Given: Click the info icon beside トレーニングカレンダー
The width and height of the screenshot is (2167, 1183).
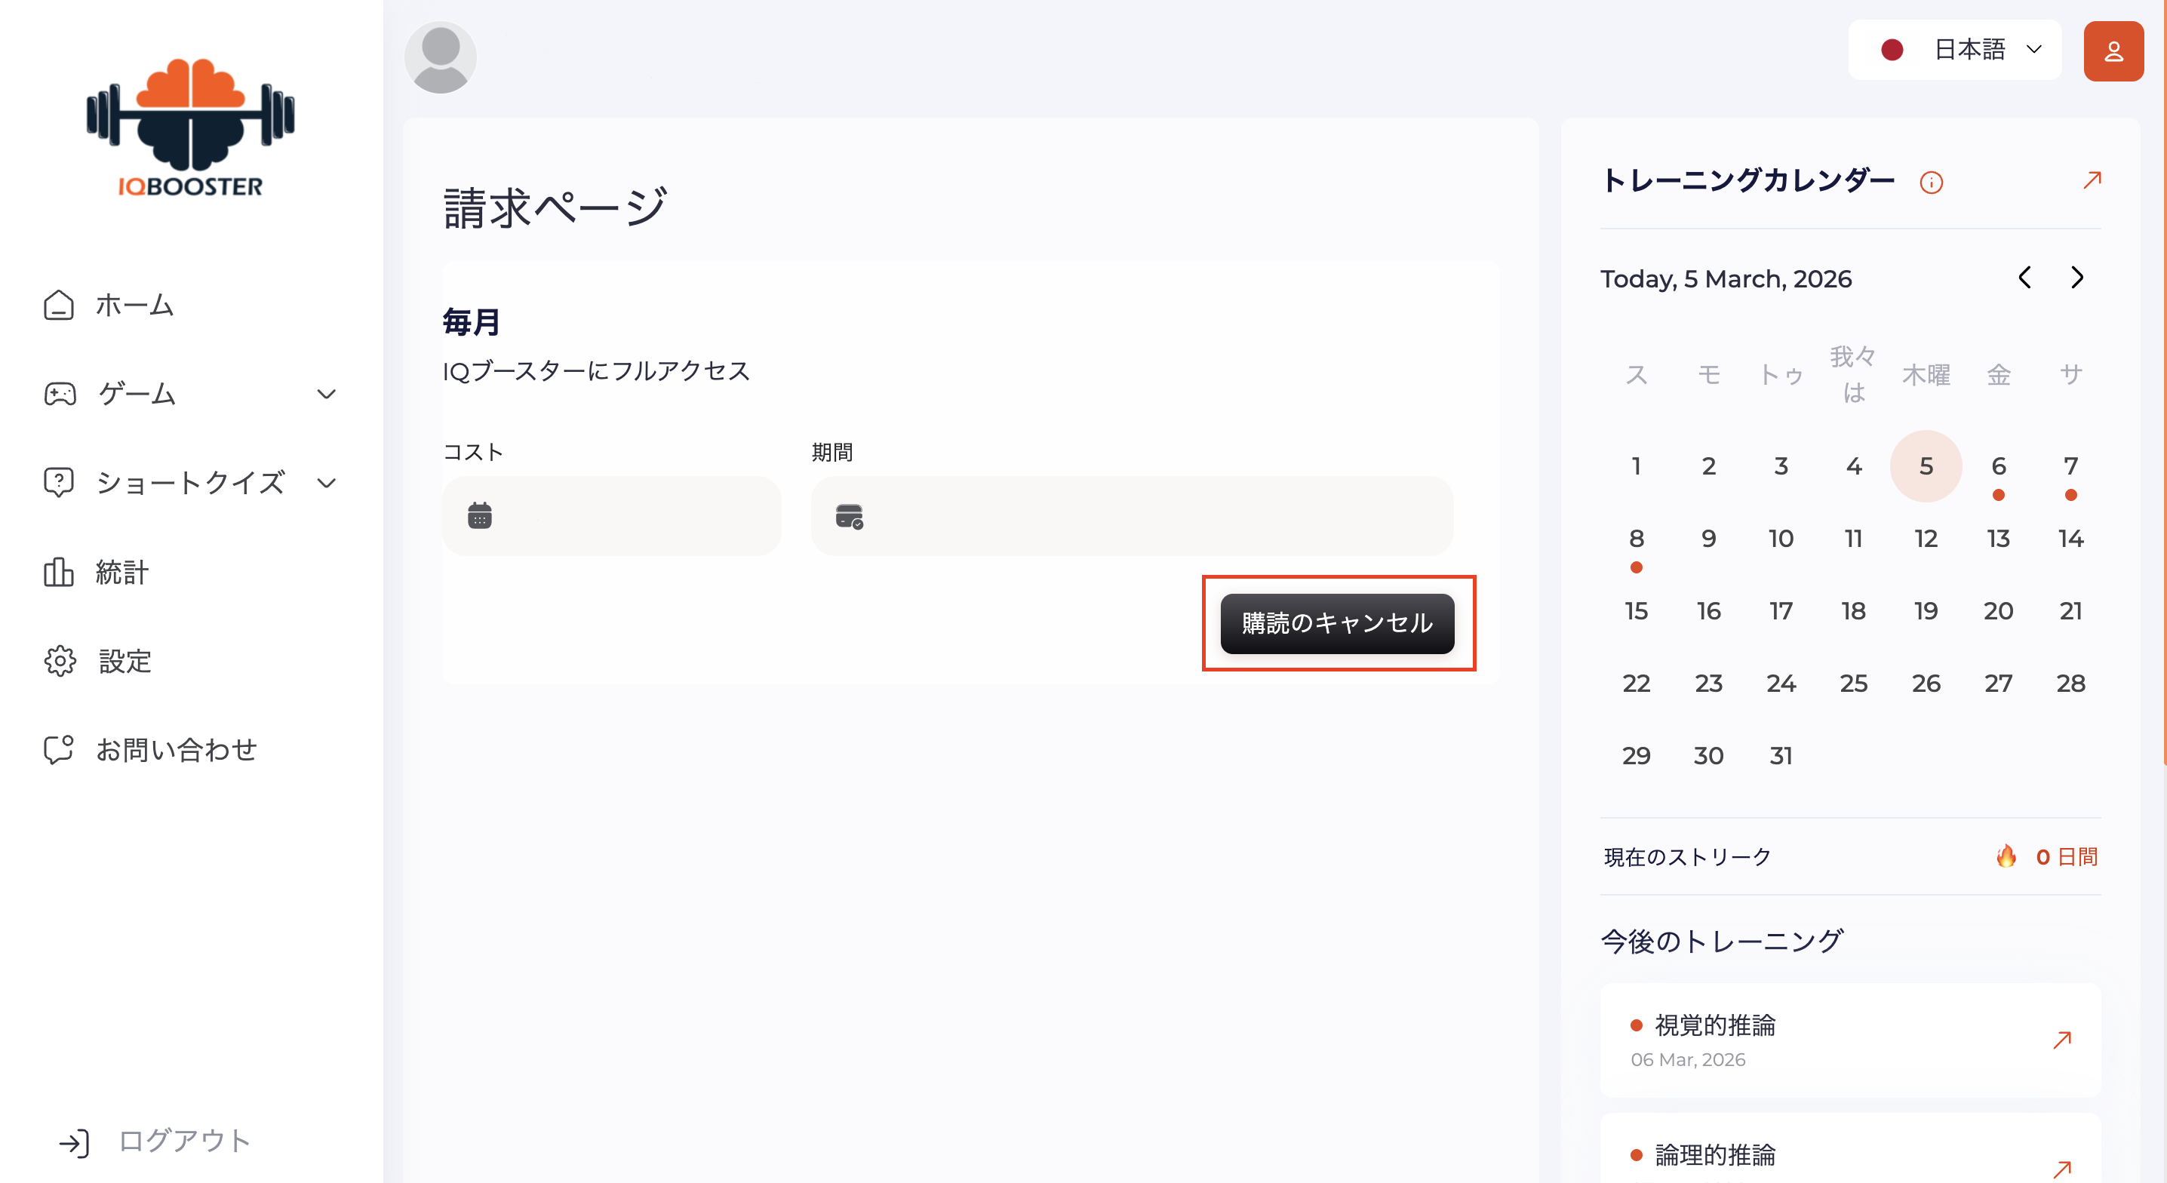Looking at the screenshot, I should [x=1932, y=182].
